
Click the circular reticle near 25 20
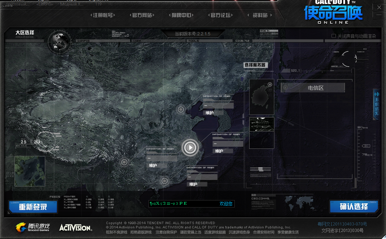(46, 141)
